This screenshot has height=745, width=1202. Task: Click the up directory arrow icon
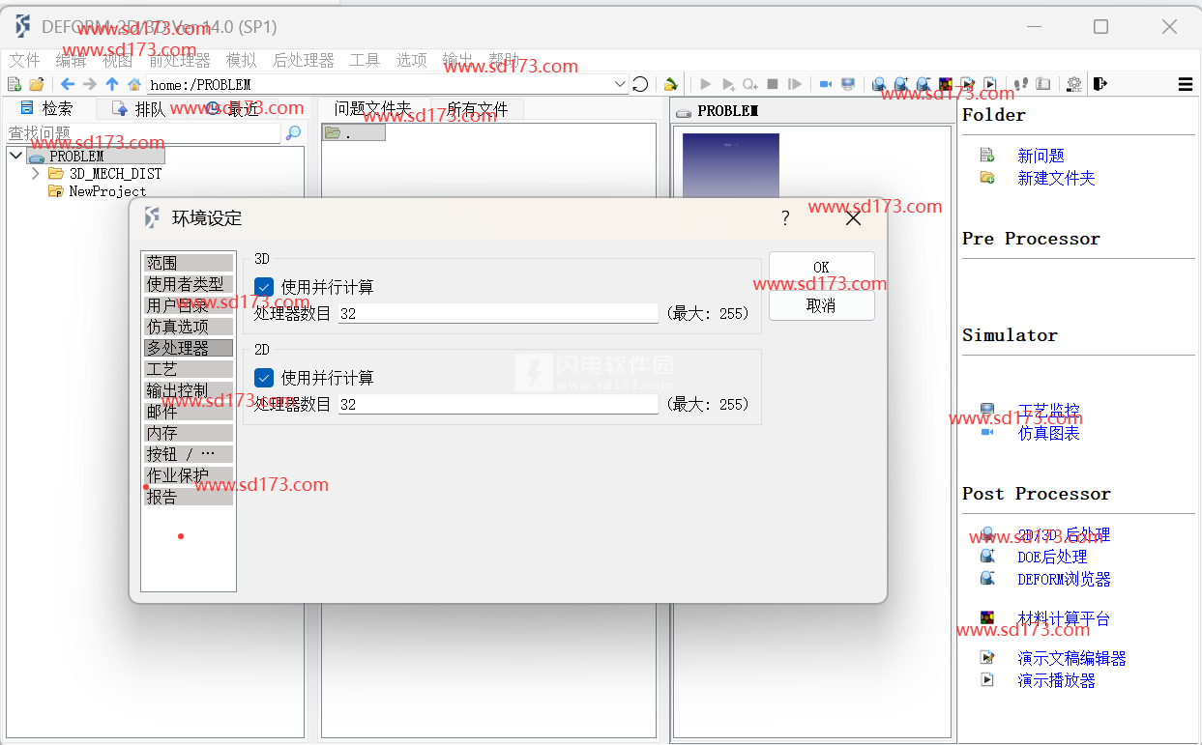tap(112, 85)
